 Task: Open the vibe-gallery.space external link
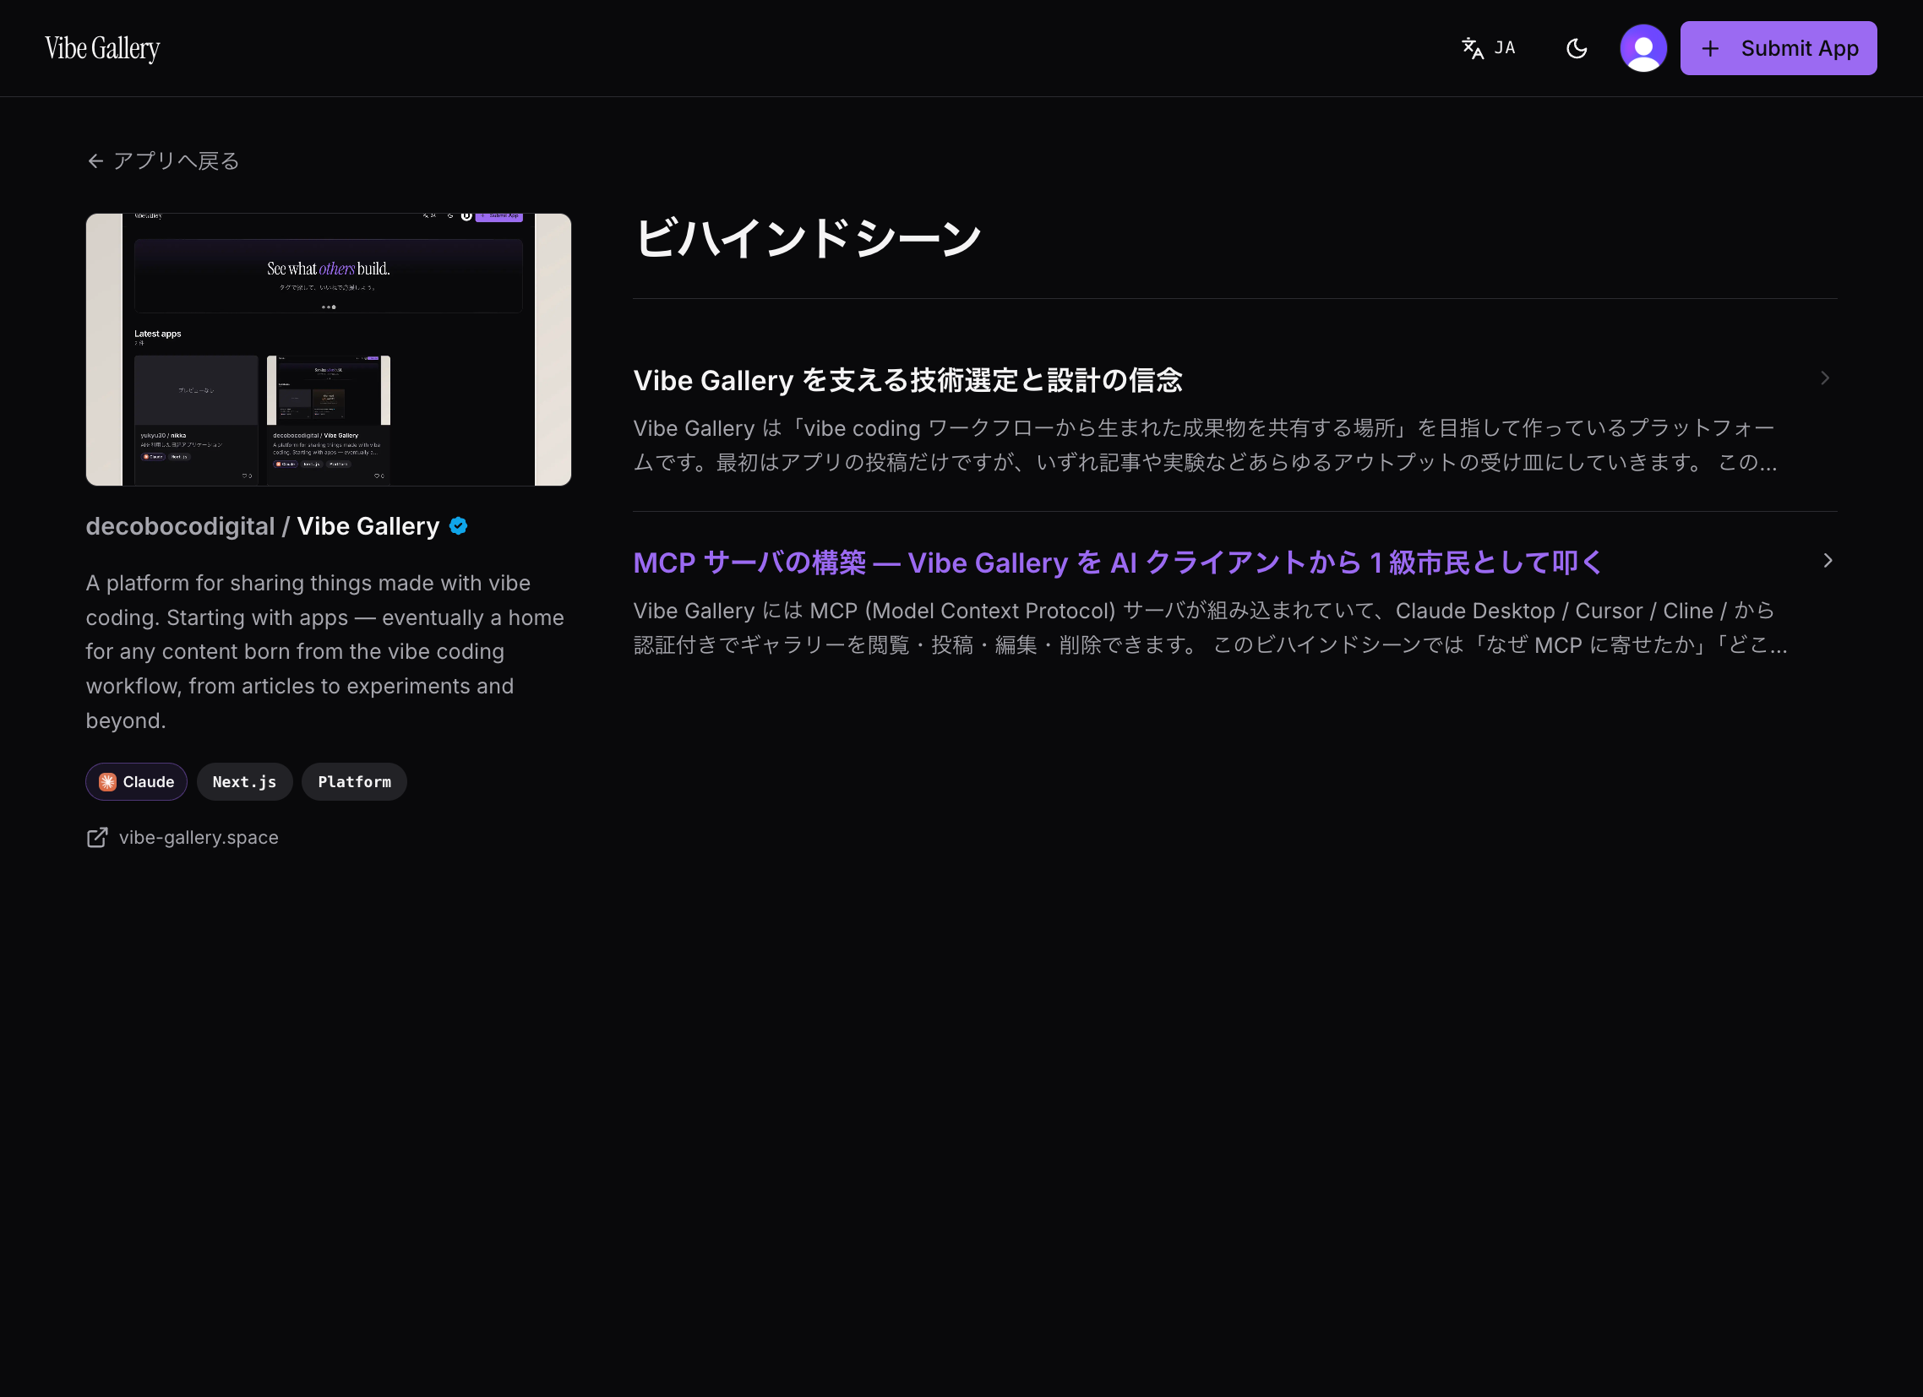199,838
